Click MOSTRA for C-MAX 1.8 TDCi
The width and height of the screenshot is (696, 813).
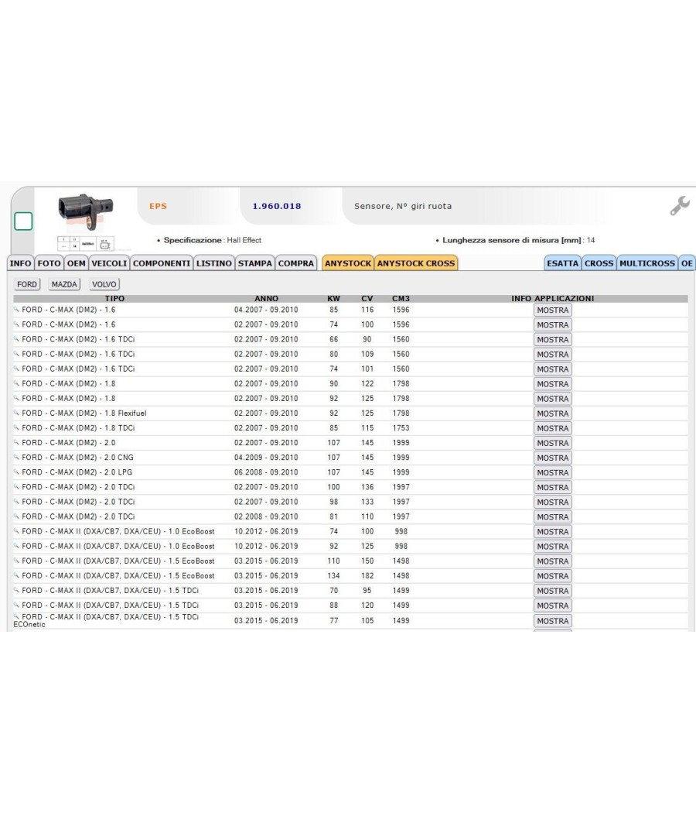click(553, 428)
